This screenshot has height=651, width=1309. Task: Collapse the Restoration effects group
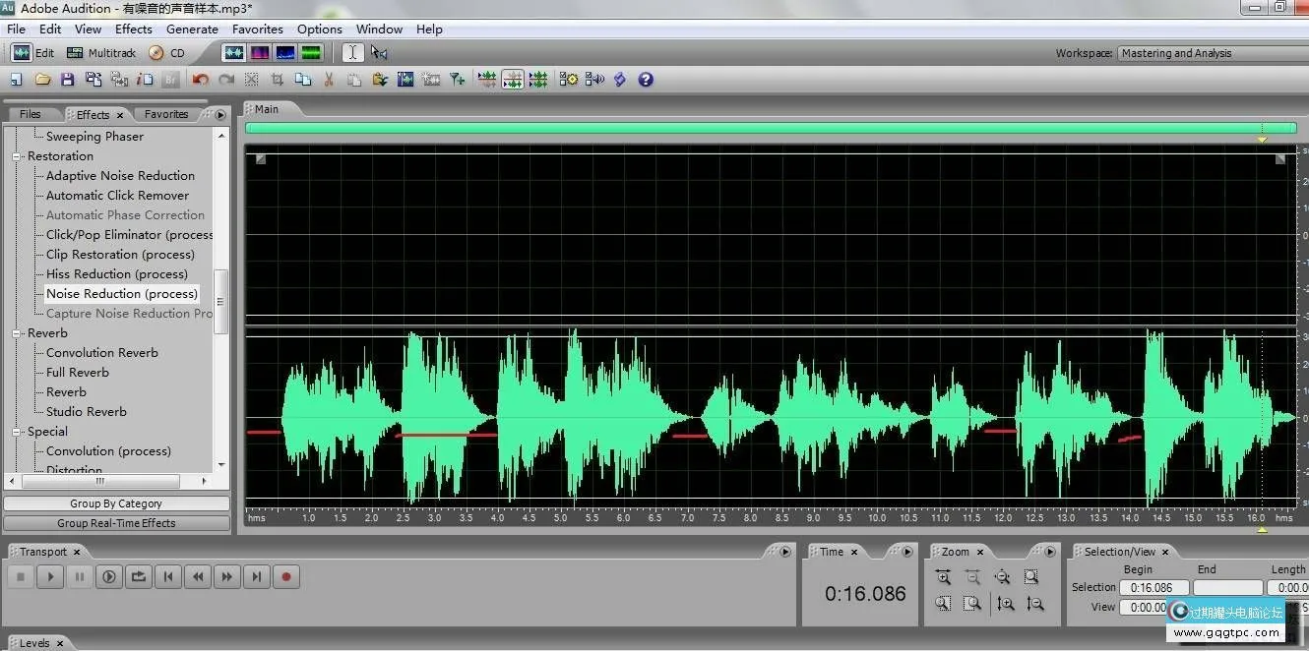click(x=17, y=156)
